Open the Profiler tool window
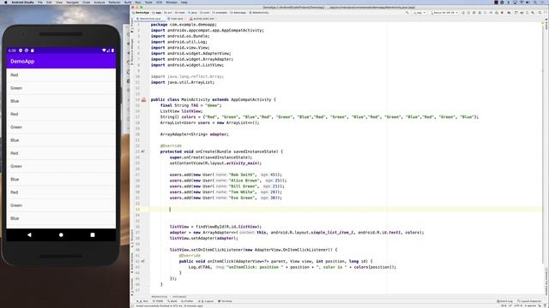This screenshot has width=549, height=308. pyautogui.click(x=187, y=301)
